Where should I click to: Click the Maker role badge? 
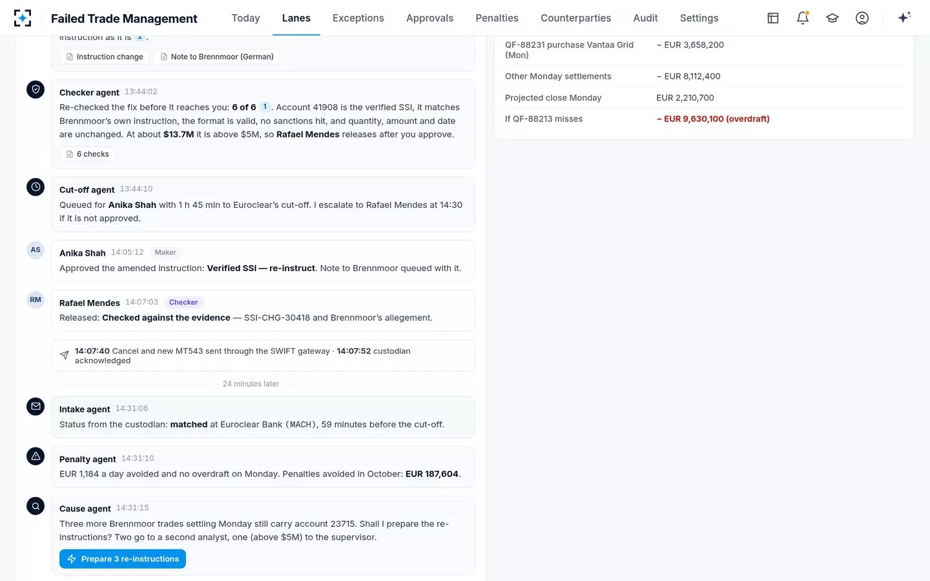pyautogui.click(x=165, y=252)
